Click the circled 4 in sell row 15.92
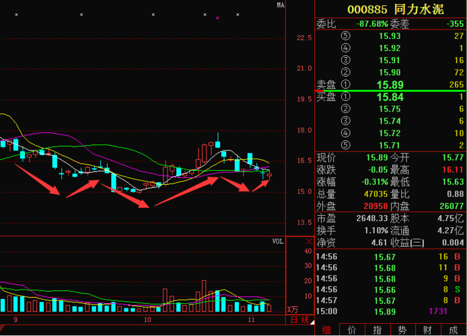This screenshot has width=467, height=336. (345, 48)
